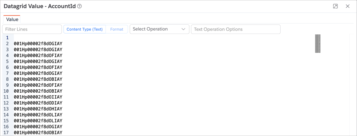
Task: Click the editor's vertical scrollbar track
Action: click(351, 89)
